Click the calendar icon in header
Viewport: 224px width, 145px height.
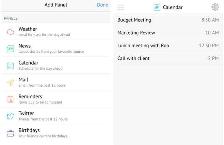click(x=157, y=7)
